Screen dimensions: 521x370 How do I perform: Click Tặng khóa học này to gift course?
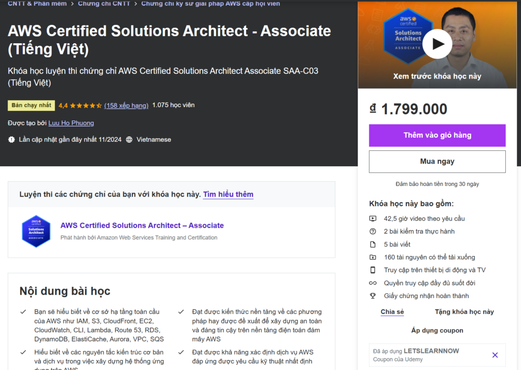pyautogui.click(x=464, y=312)
